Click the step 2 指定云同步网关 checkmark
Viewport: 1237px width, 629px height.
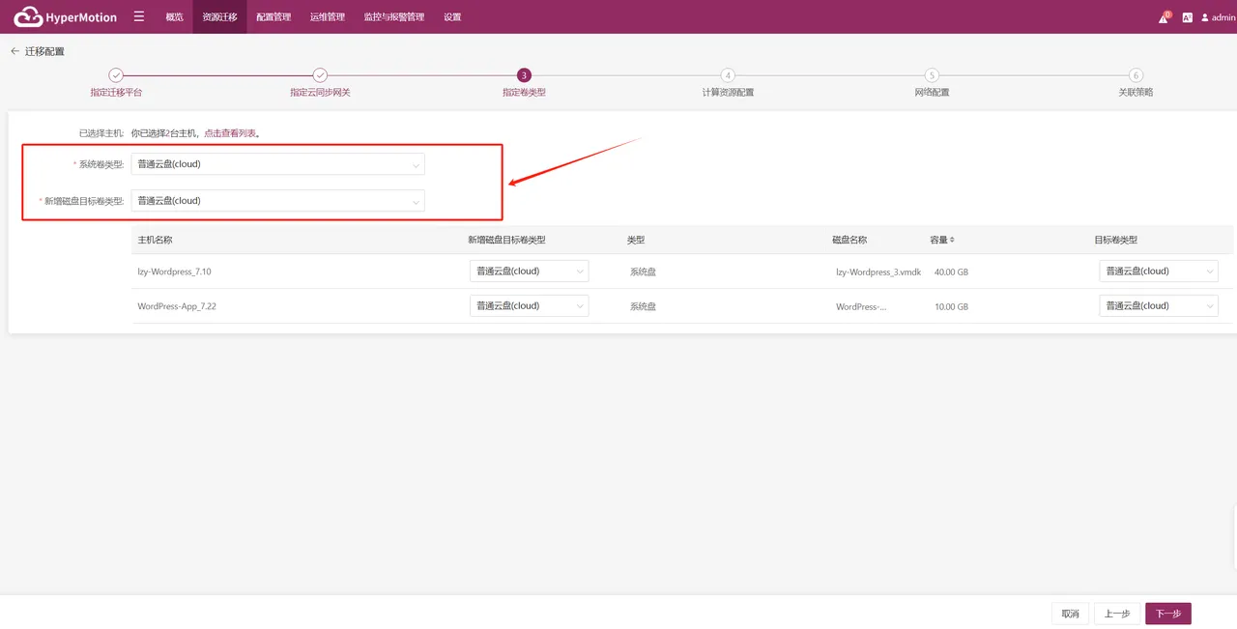(x=320, y=75)
